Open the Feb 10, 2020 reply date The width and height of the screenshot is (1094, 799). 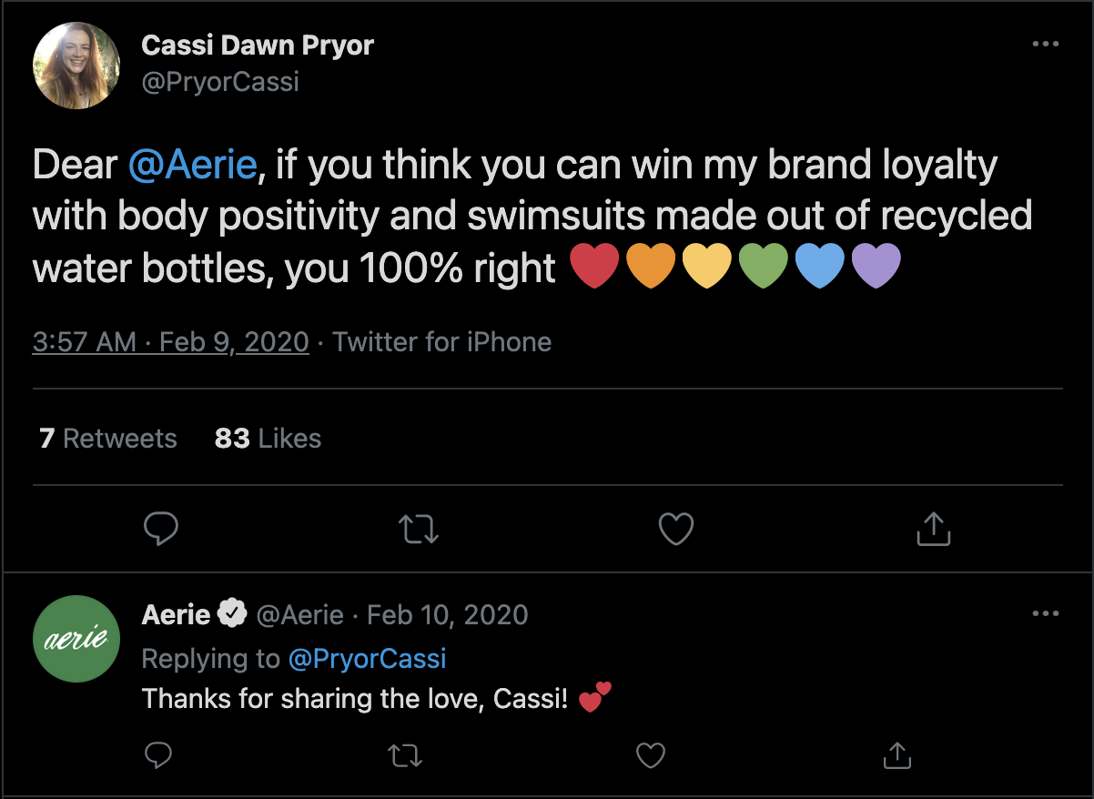point(447,614)
